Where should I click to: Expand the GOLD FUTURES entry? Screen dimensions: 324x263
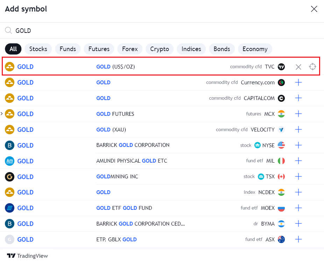click(2, 114)
